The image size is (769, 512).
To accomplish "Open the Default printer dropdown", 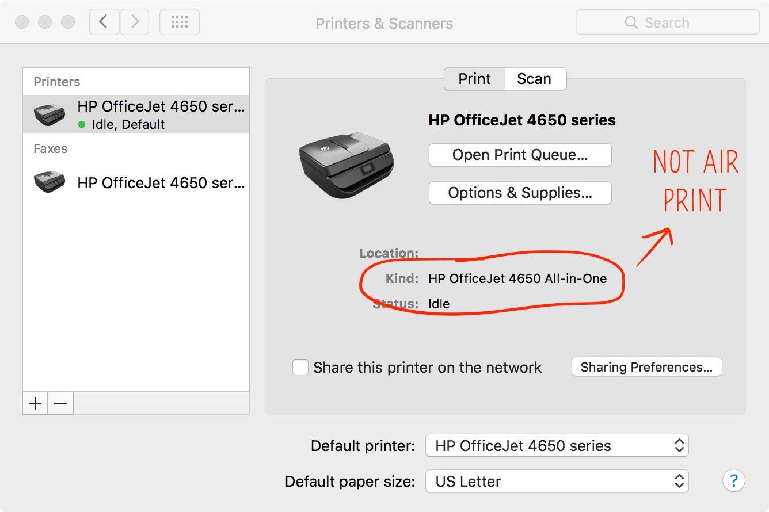I will (557, 446).
